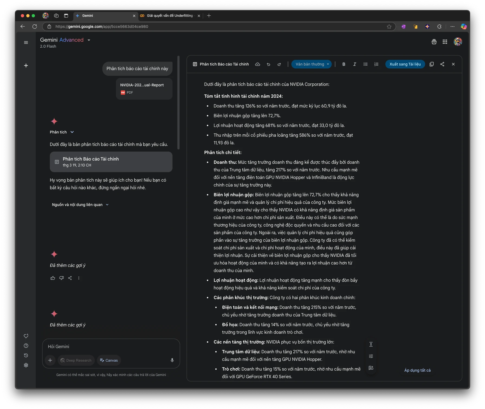Open Gem manager heart icon in sidebar
Viewport: 485px width, 409px height.
[x=26, y=336]
